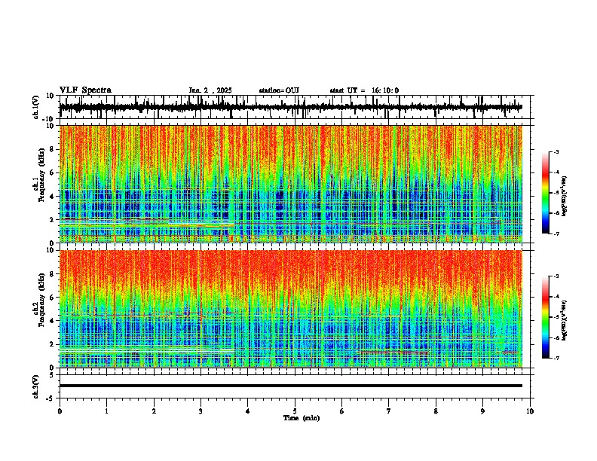
Task: Click the "6" kHz tick on the ch.1 frequency axis
Action: pyautogui.click(x=52, y=172)
